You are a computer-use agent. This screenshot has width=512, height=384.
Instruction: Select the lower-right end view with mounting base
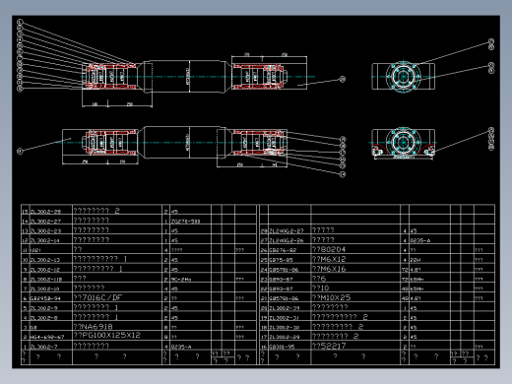404,144
